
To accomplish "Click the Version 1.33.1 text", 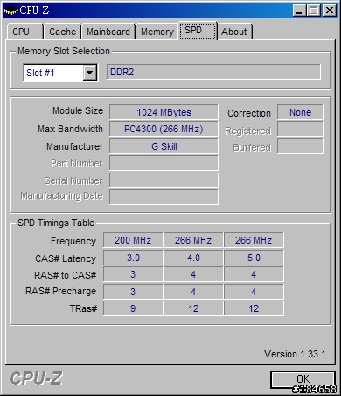I will tap(295, 354).
